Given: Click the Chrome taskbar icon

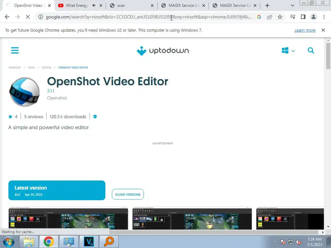Looking at the screenshot, I should 48,242.
